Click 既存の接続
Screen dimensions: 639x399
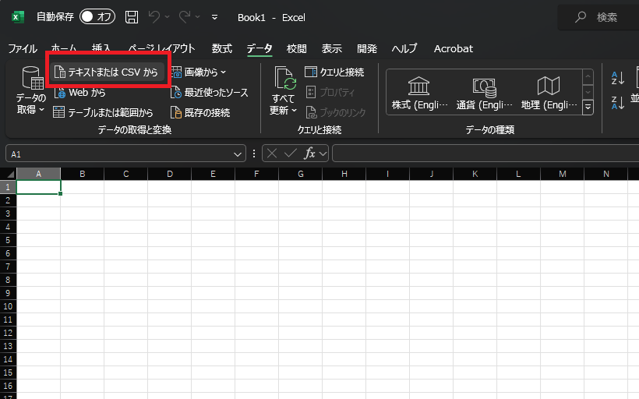pyautogui.click(x=200, y=112)
